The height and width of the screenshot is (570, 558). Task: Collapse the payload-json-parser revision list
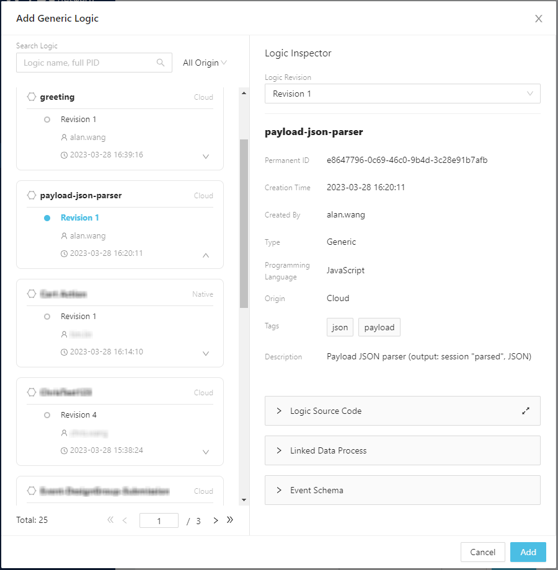pos(206,255)
